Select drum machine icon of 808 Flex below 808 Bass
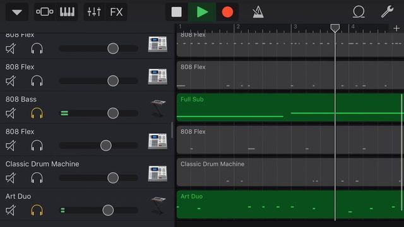This screenshot has height=227, width=404. click(158, 141)
